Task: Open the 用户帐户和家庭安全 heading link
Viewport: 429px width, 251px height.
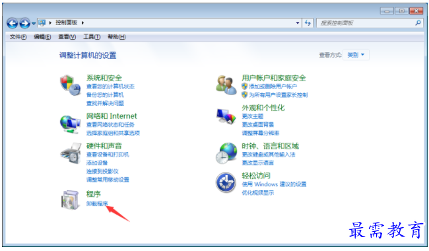Action: tap(274, 78)
